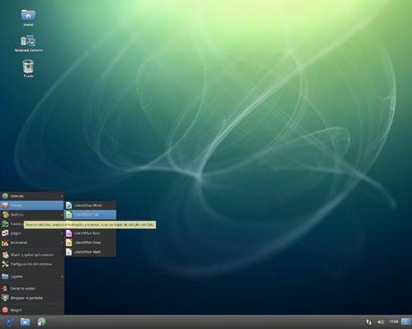Choose Cerrar la sesión in menu
412x329 pixels.
pos(32,289)
